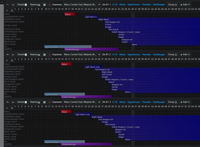Click the fullscreen expand icon on the 2h R1 1 panel
Viewport: 200px width, 147px height.
pyautogui.click(x=44, y=5)
